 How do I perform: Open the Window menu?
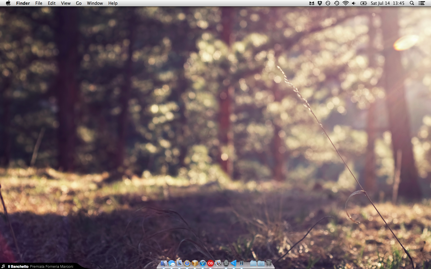(x=95, y=3)
